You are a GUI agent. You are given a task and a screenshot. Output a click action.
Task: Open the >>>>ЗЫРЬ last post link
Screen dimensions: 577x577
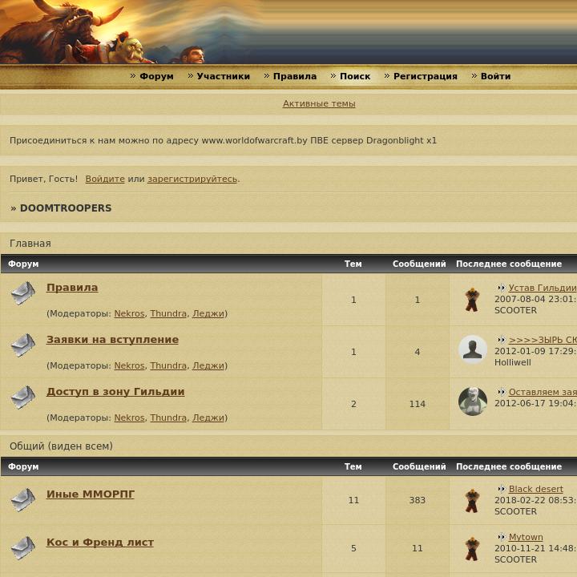[x=543, y=340]
